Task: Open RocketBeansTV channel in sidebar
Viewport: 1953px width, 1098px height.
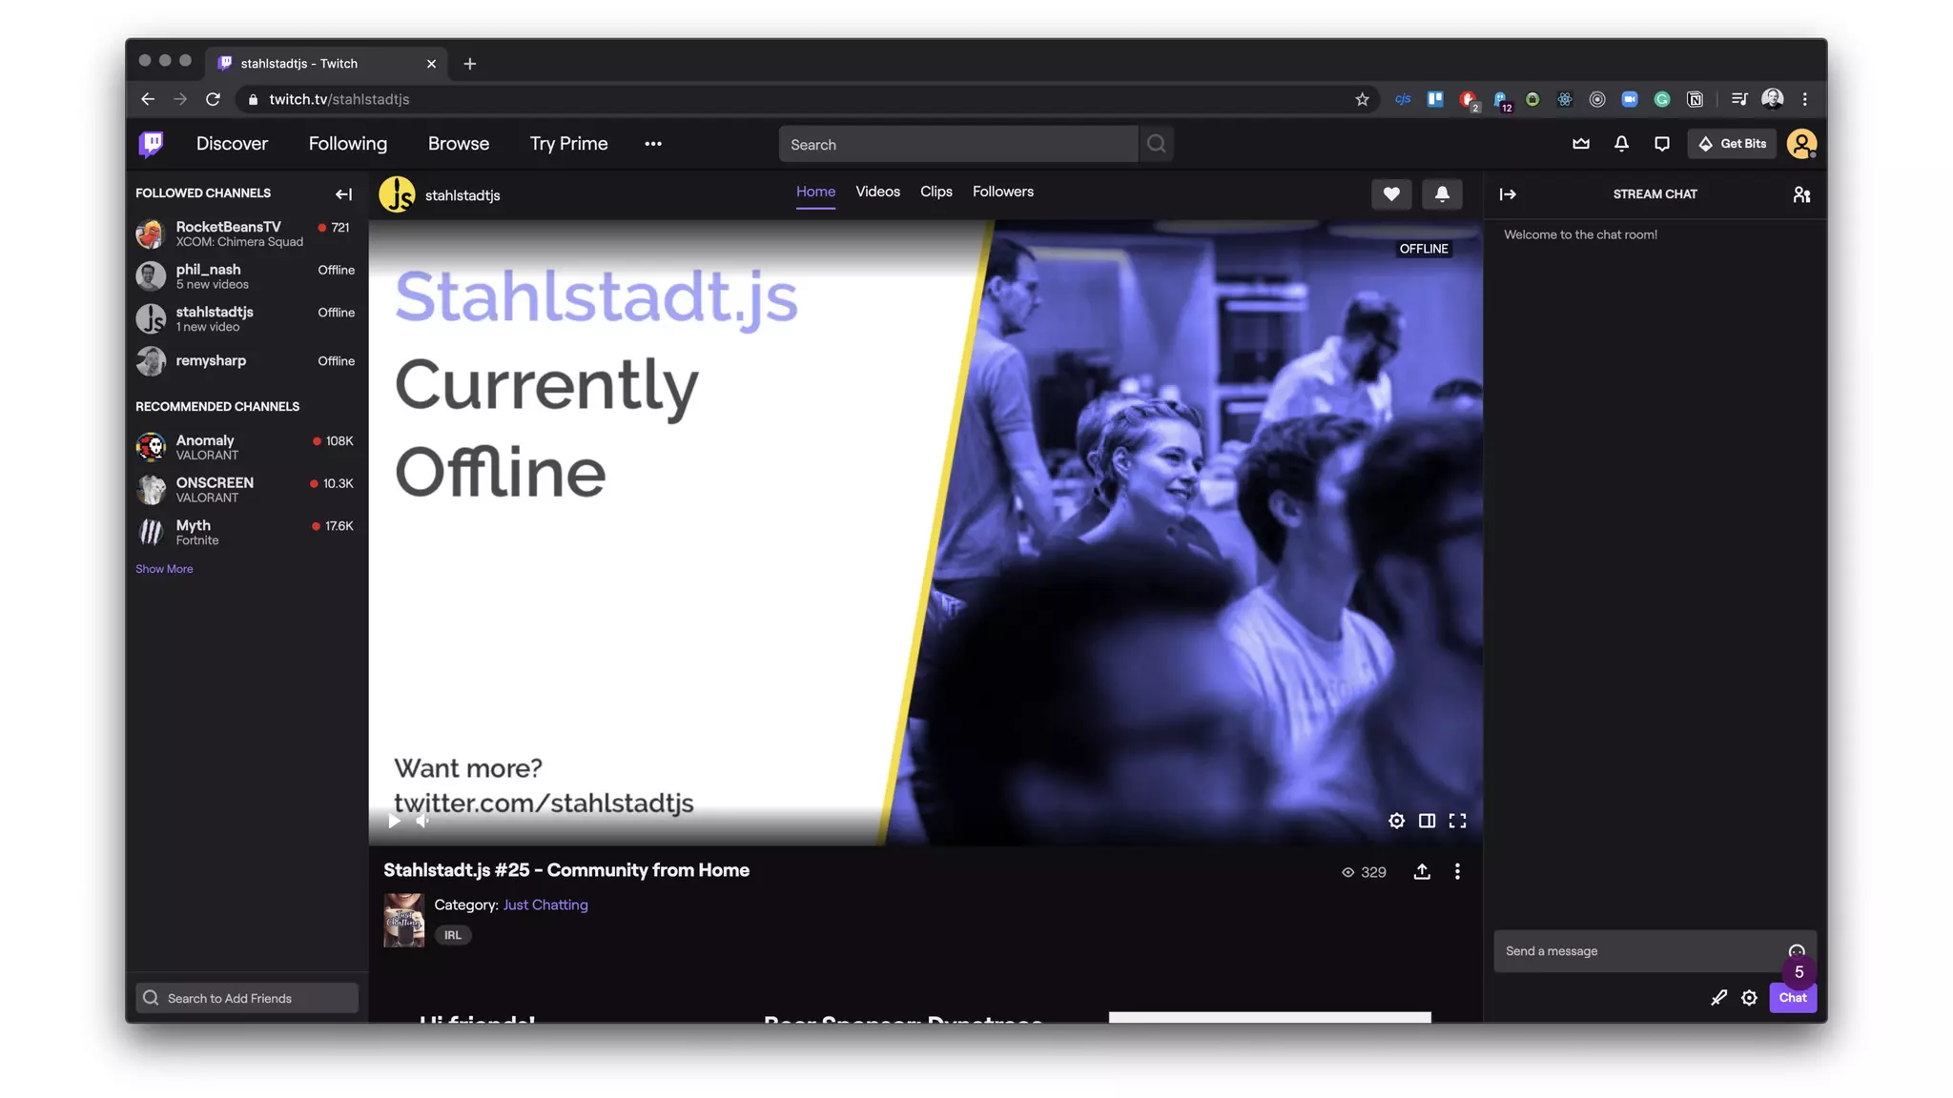Action: click(x=246, y=234)
